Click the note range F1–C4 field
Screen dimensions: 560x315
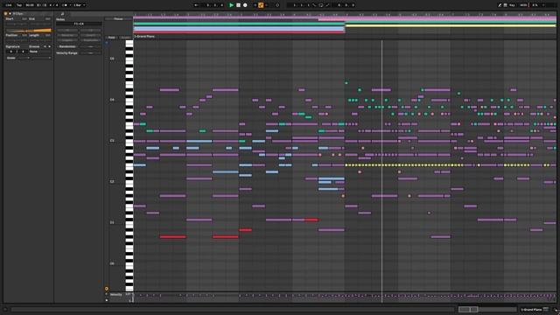pyautogui.click(x=79, y=24)
